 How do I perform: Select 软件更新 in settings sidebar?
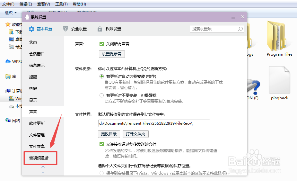(43, 123)
